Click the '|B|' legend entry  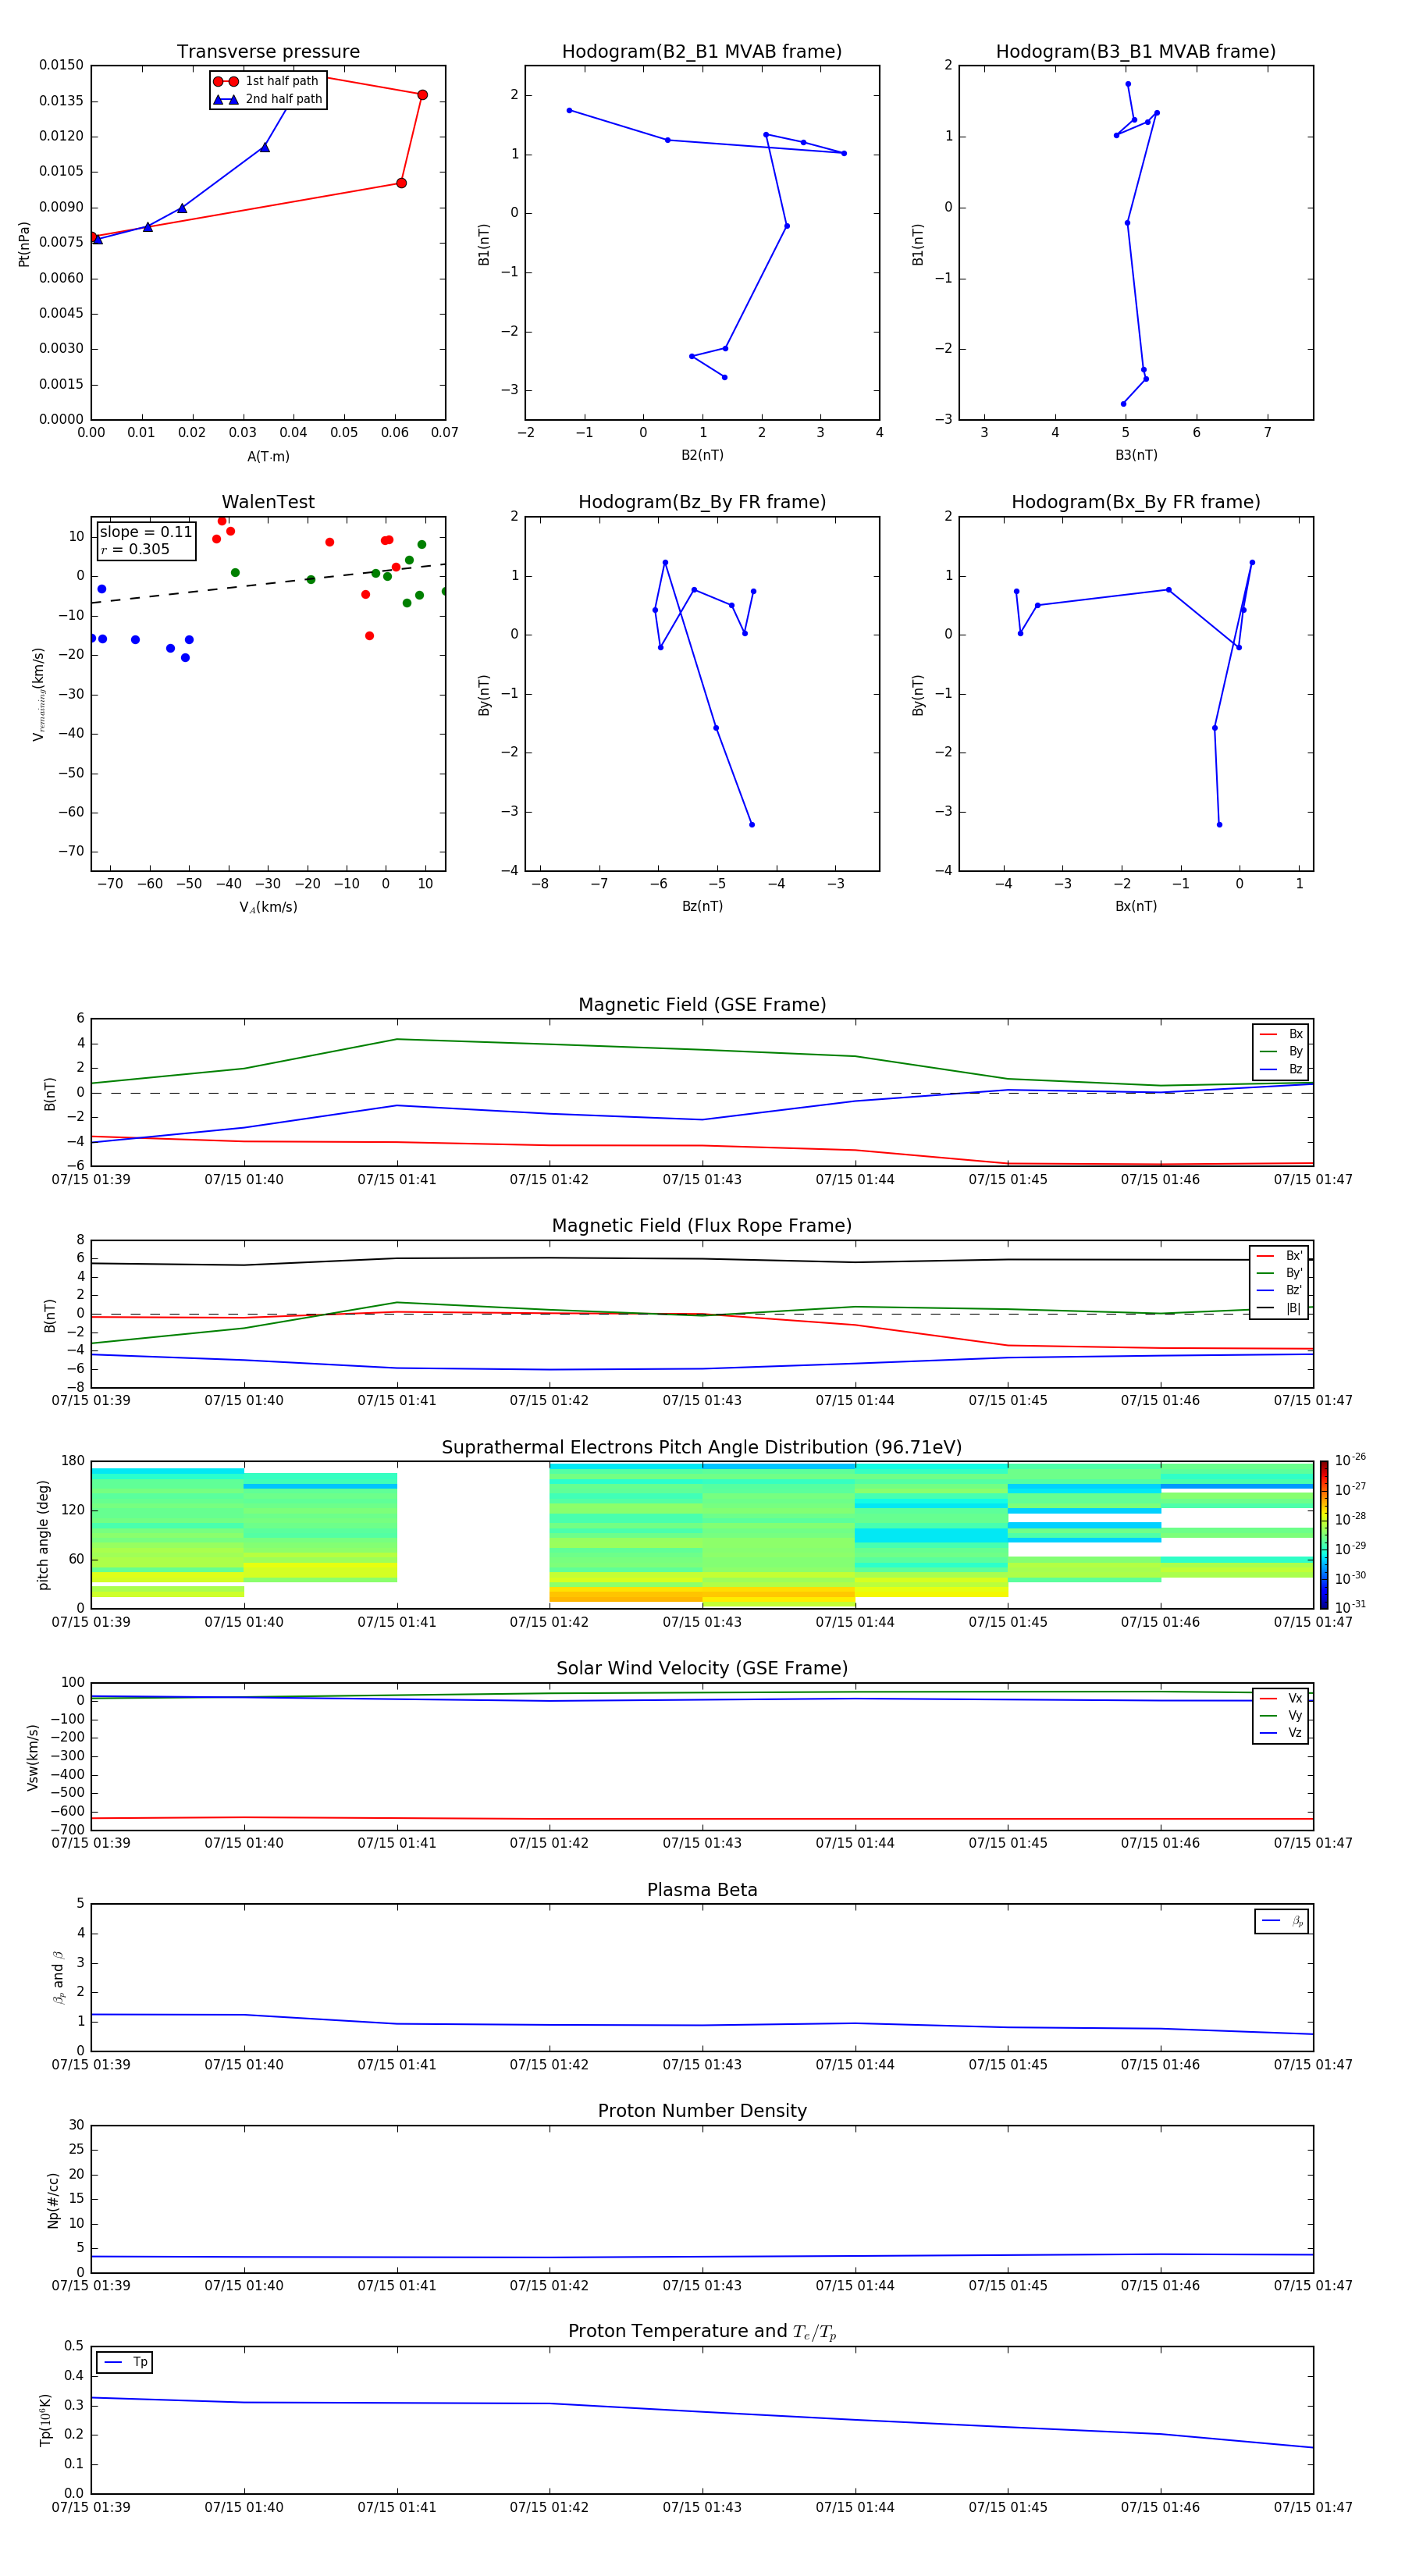[x=1279, y=1308]
